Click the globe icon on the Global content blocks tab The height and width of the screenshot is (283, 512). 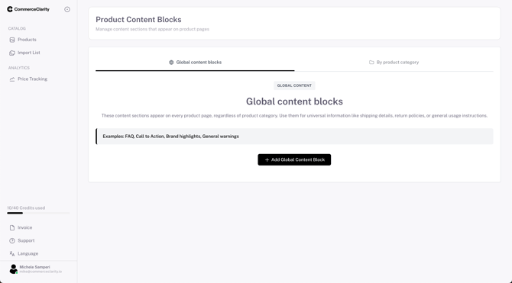[x=171, y=63]
